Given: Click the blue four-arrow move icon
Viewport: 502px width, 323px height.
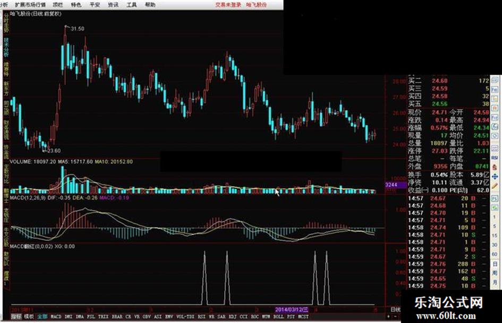Looking at the screenshot, I should tap(495, 177).
